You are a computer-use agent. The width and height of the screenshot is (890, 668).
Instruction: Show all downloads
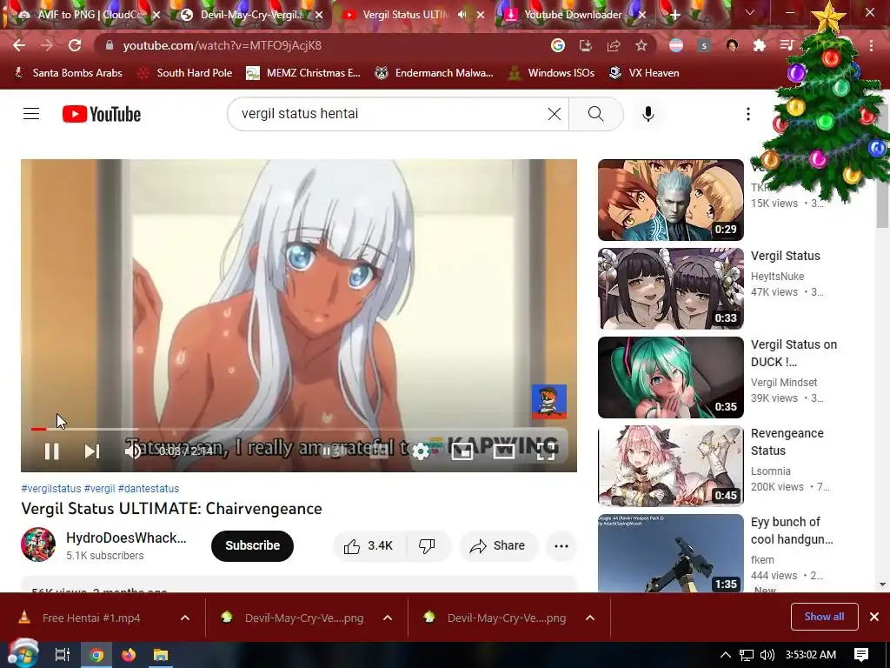[x=824, y=617]
